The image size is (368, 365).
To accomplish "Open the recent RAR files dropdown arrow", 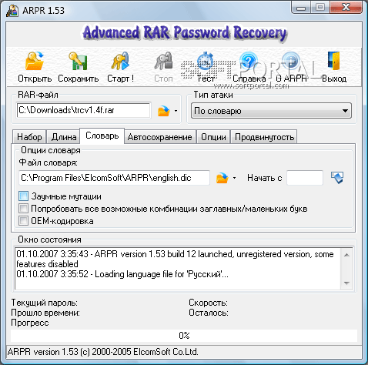I will pyautogui.click(x=176, y=111).
